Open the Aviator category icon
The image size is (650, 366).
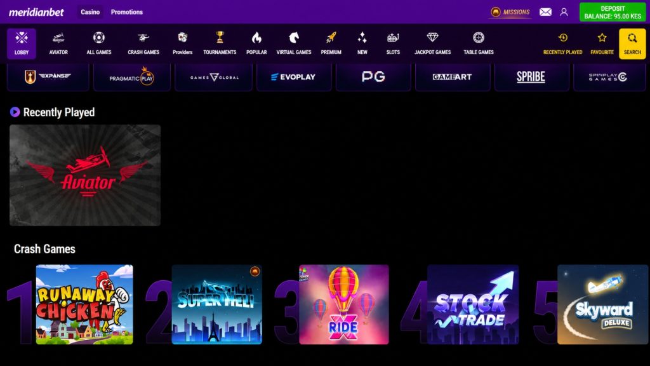(58, 38)
